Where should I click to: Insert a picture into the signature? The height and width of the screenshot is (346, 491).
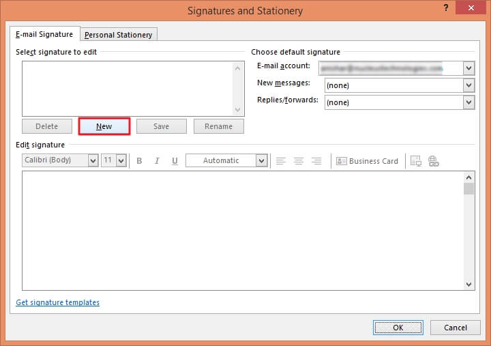pos(416,161)
